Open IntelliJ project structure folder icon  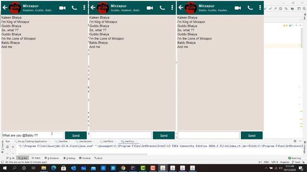click(x=292, y=9)
